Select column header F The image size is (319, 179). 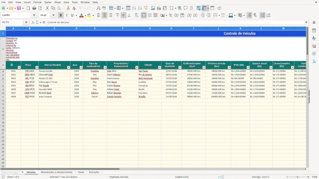[x=122, y=28]
